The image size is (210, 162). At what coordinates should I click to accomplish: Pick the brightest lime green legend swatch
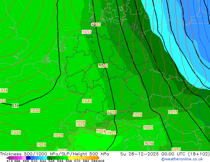pos(66,158)
